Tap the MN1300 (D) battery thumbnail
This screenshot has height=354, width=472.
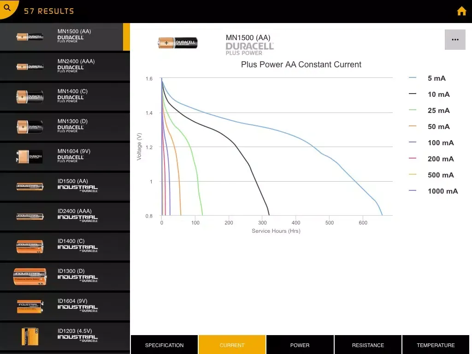pyautogui.click(x=30, y=127)
